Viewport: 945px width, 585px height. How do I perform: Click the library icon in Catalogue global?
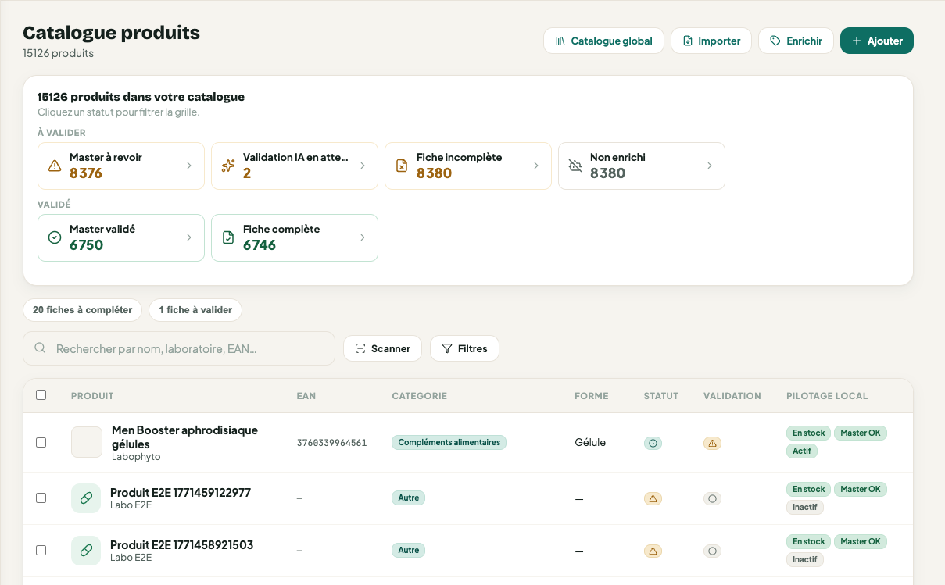click(x=560, y=41)
